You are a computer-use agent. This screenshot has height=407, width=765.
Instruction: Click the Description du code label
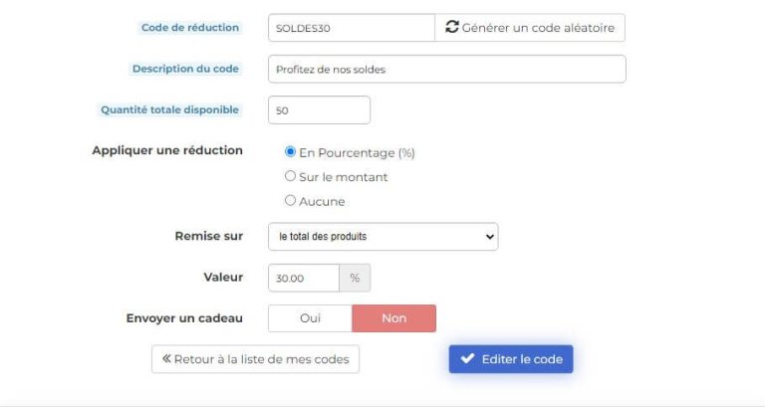click(185, 69)
